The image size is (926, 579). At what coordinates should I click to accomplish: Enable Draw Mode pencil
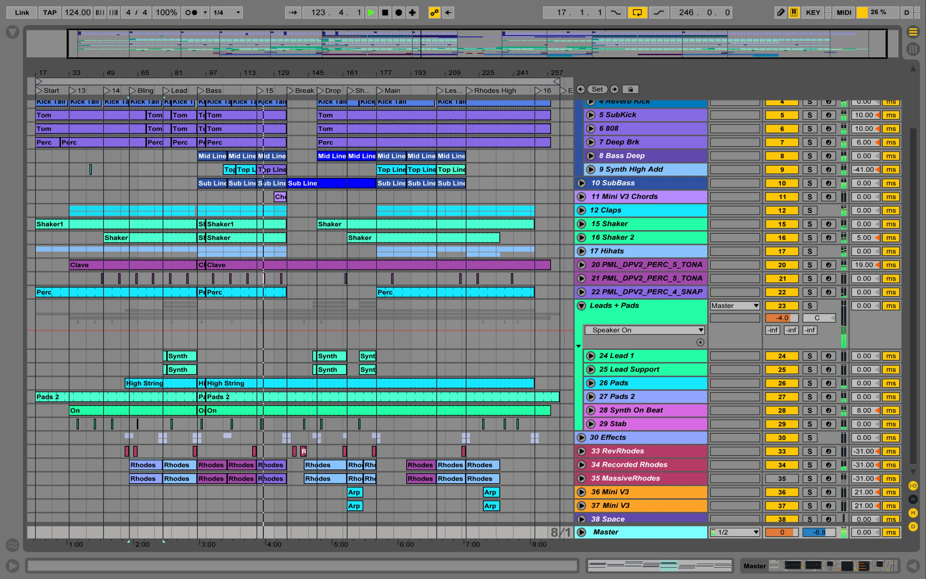[780, 13]
